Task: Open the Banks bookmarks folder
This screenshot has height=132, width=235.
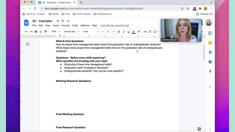Action: [x=54, y=14]
